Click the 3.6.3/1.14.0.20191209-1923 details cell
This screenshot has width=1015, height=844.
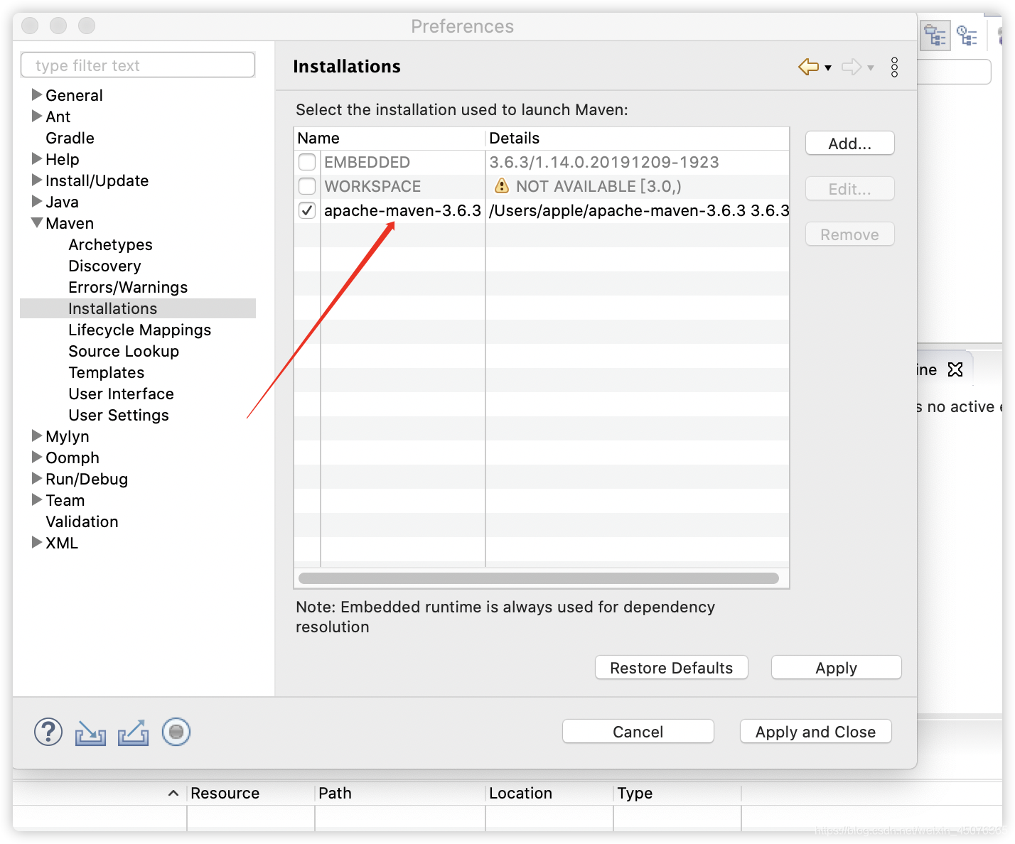point(638,162)
